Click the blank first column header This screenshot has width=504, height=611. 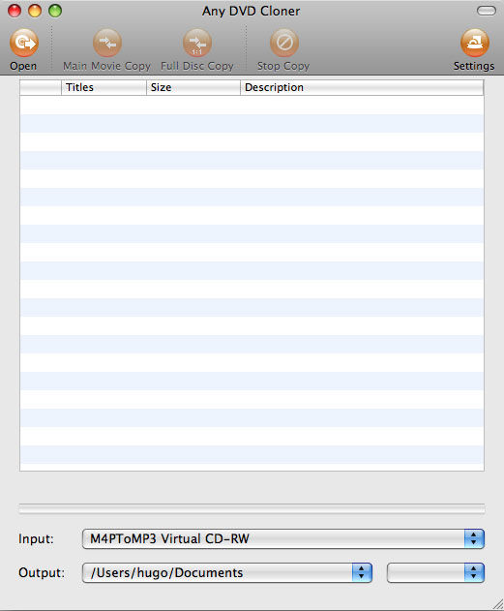[41, 87]
